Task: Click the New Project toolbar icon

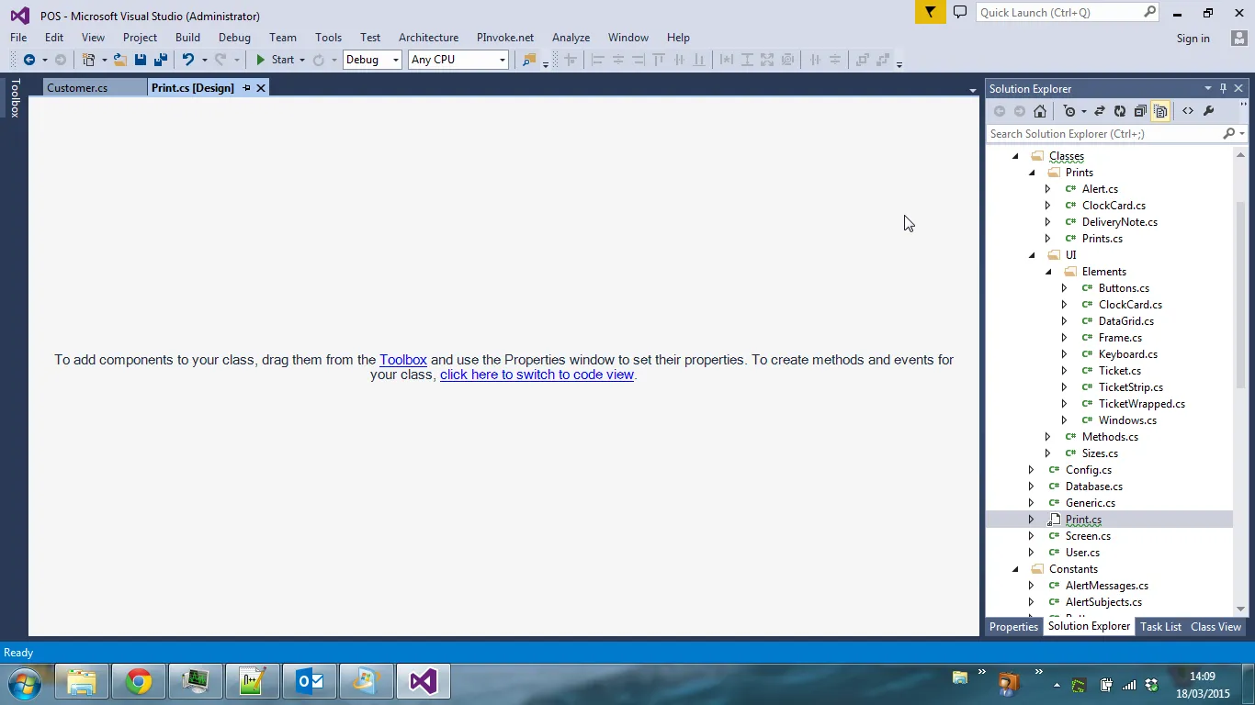Action: coord(89,60)
